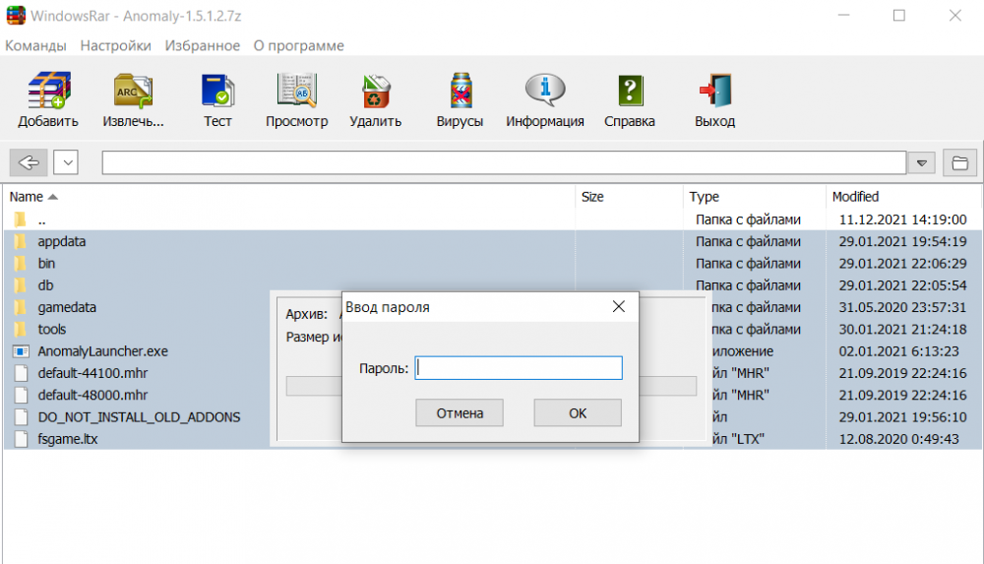The image size is (984, 564).
Task: Click the date 02.01.2021 6:13:23
Action: pos(898,351)
